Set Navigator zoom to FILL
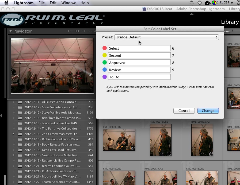Screen dimensions: 240x185 [77, 31]
